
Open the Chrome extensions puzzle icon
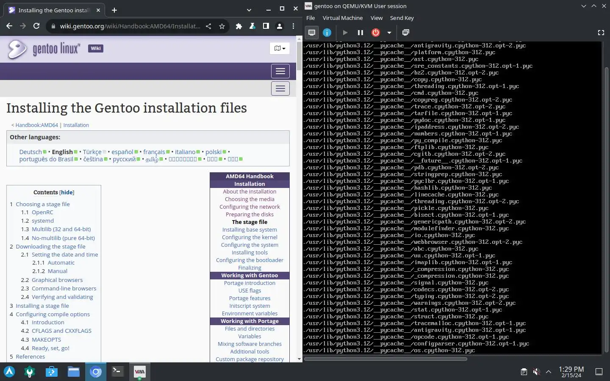tap(239, 26)
